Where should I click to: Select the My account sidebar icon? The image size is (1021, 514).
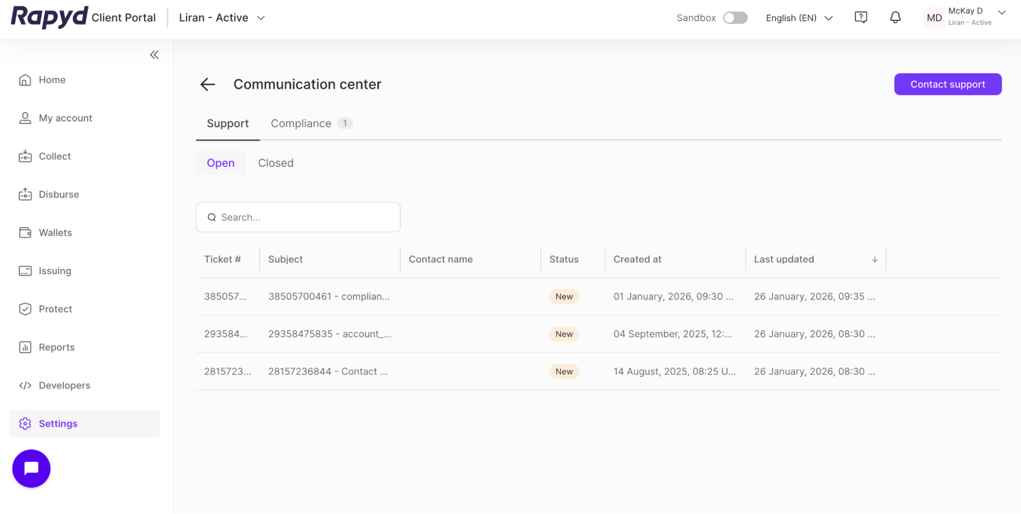pos(25,117)
